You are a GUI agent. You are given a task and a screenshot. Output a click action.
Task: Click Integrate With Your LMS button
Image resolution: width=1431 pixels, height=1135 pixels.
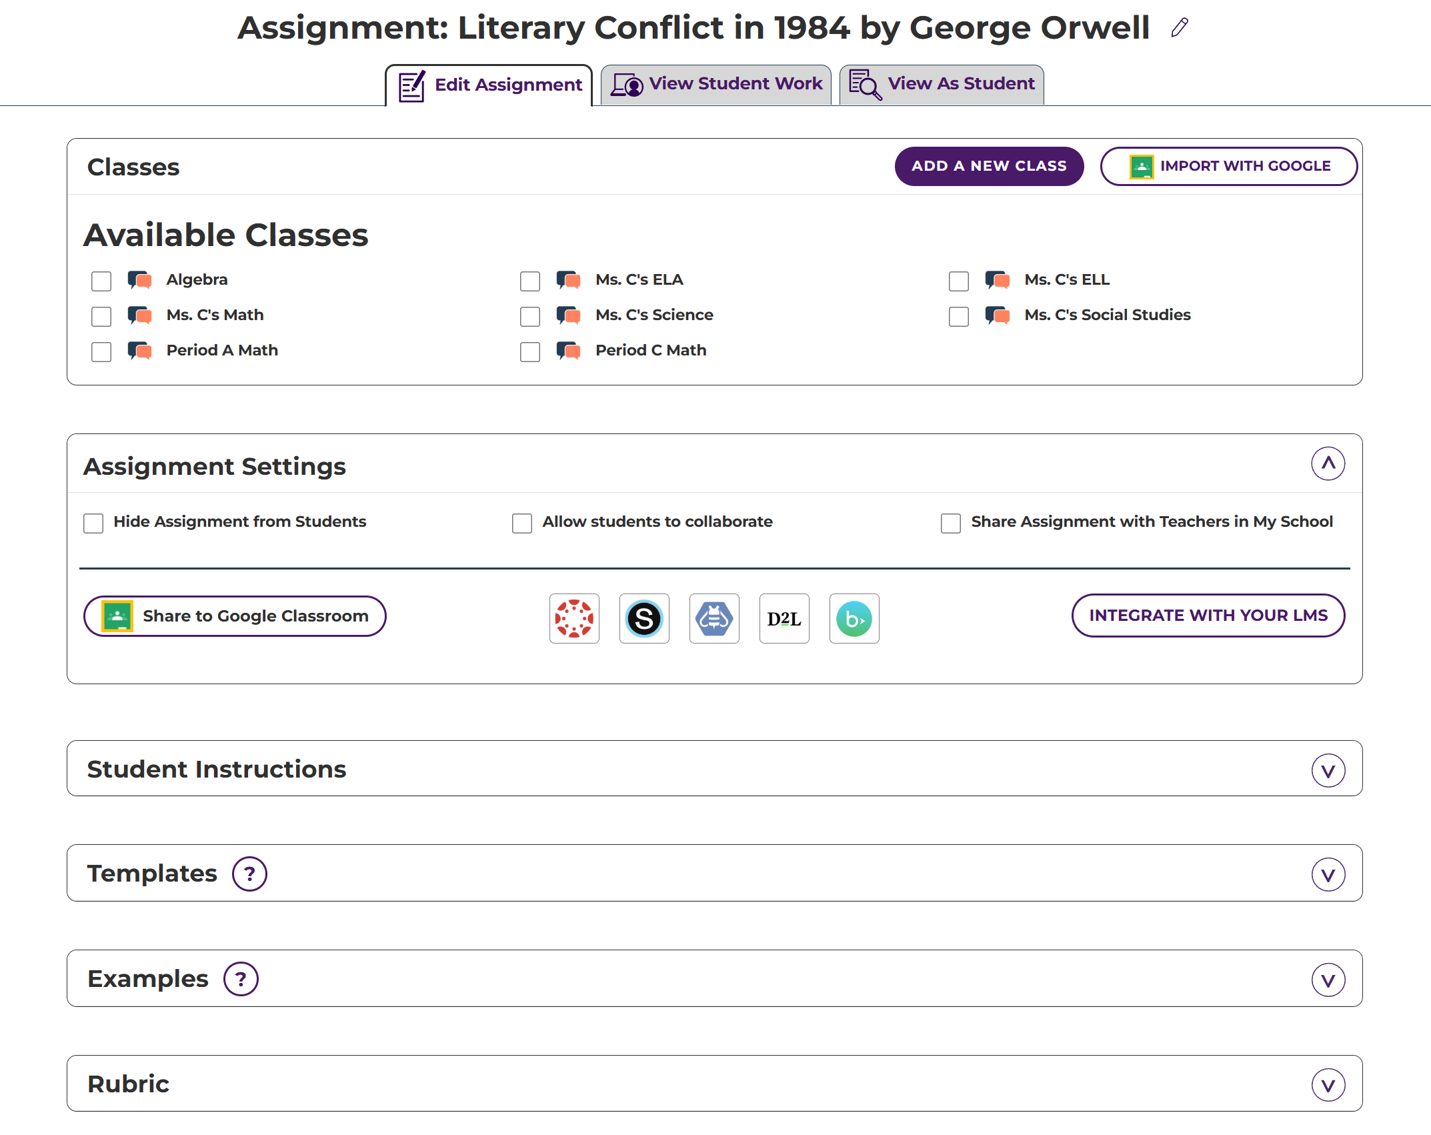click(x=1208, y=616)
